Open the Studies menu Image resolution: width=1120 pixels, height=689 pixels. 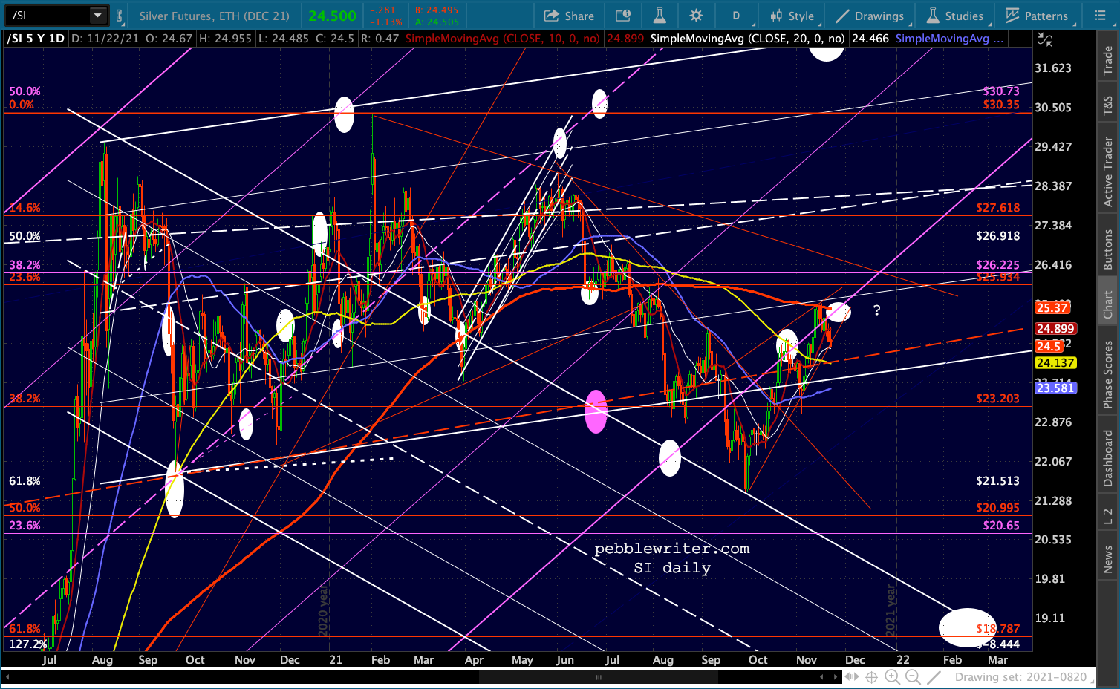[x=954, y=16]
